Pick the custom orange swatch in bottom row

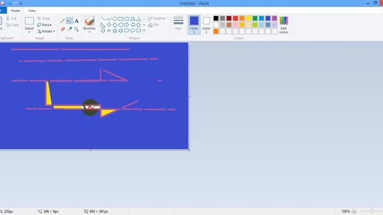[216, 31]
